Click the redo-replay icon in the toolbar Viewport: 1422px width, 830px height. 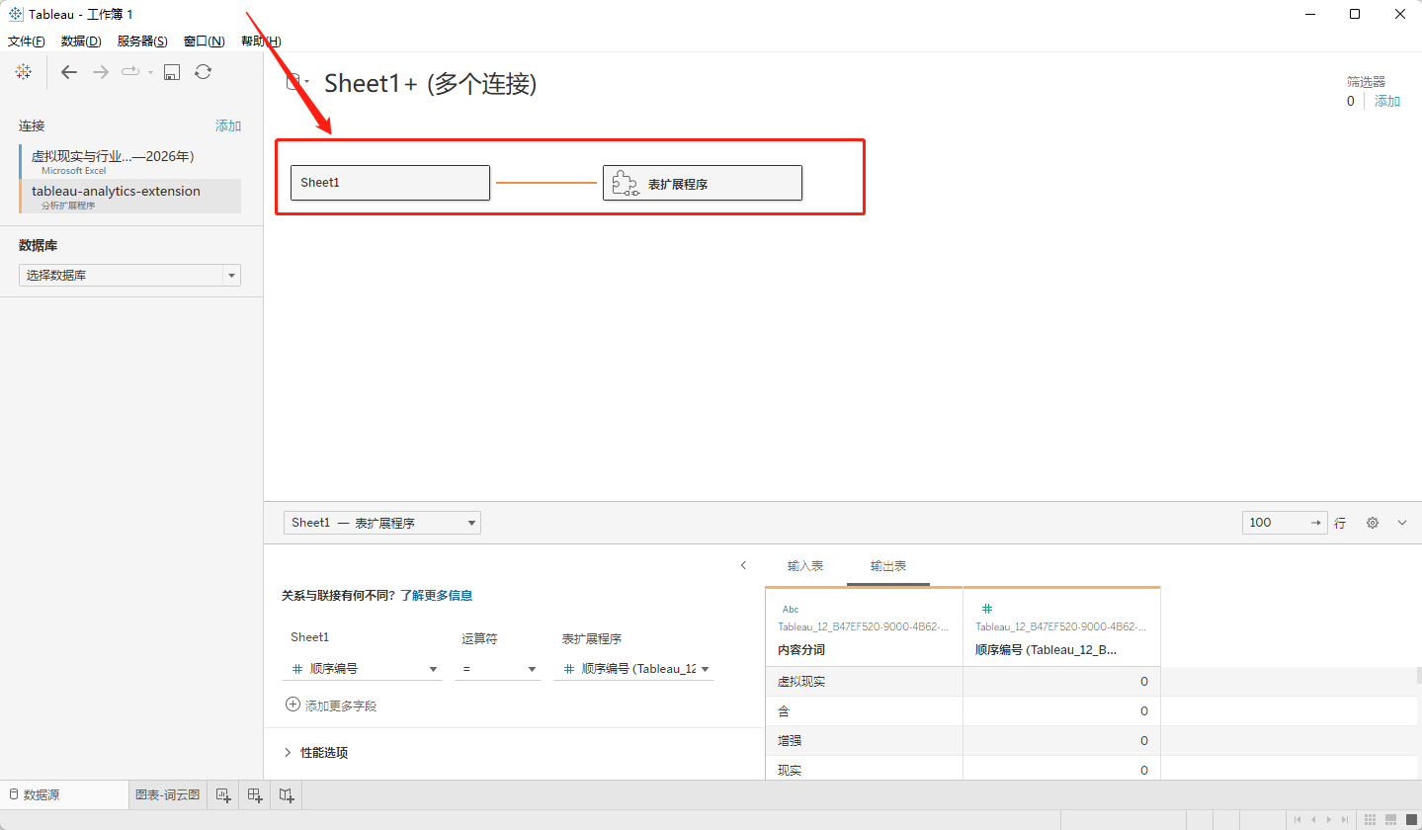(130, 71)
